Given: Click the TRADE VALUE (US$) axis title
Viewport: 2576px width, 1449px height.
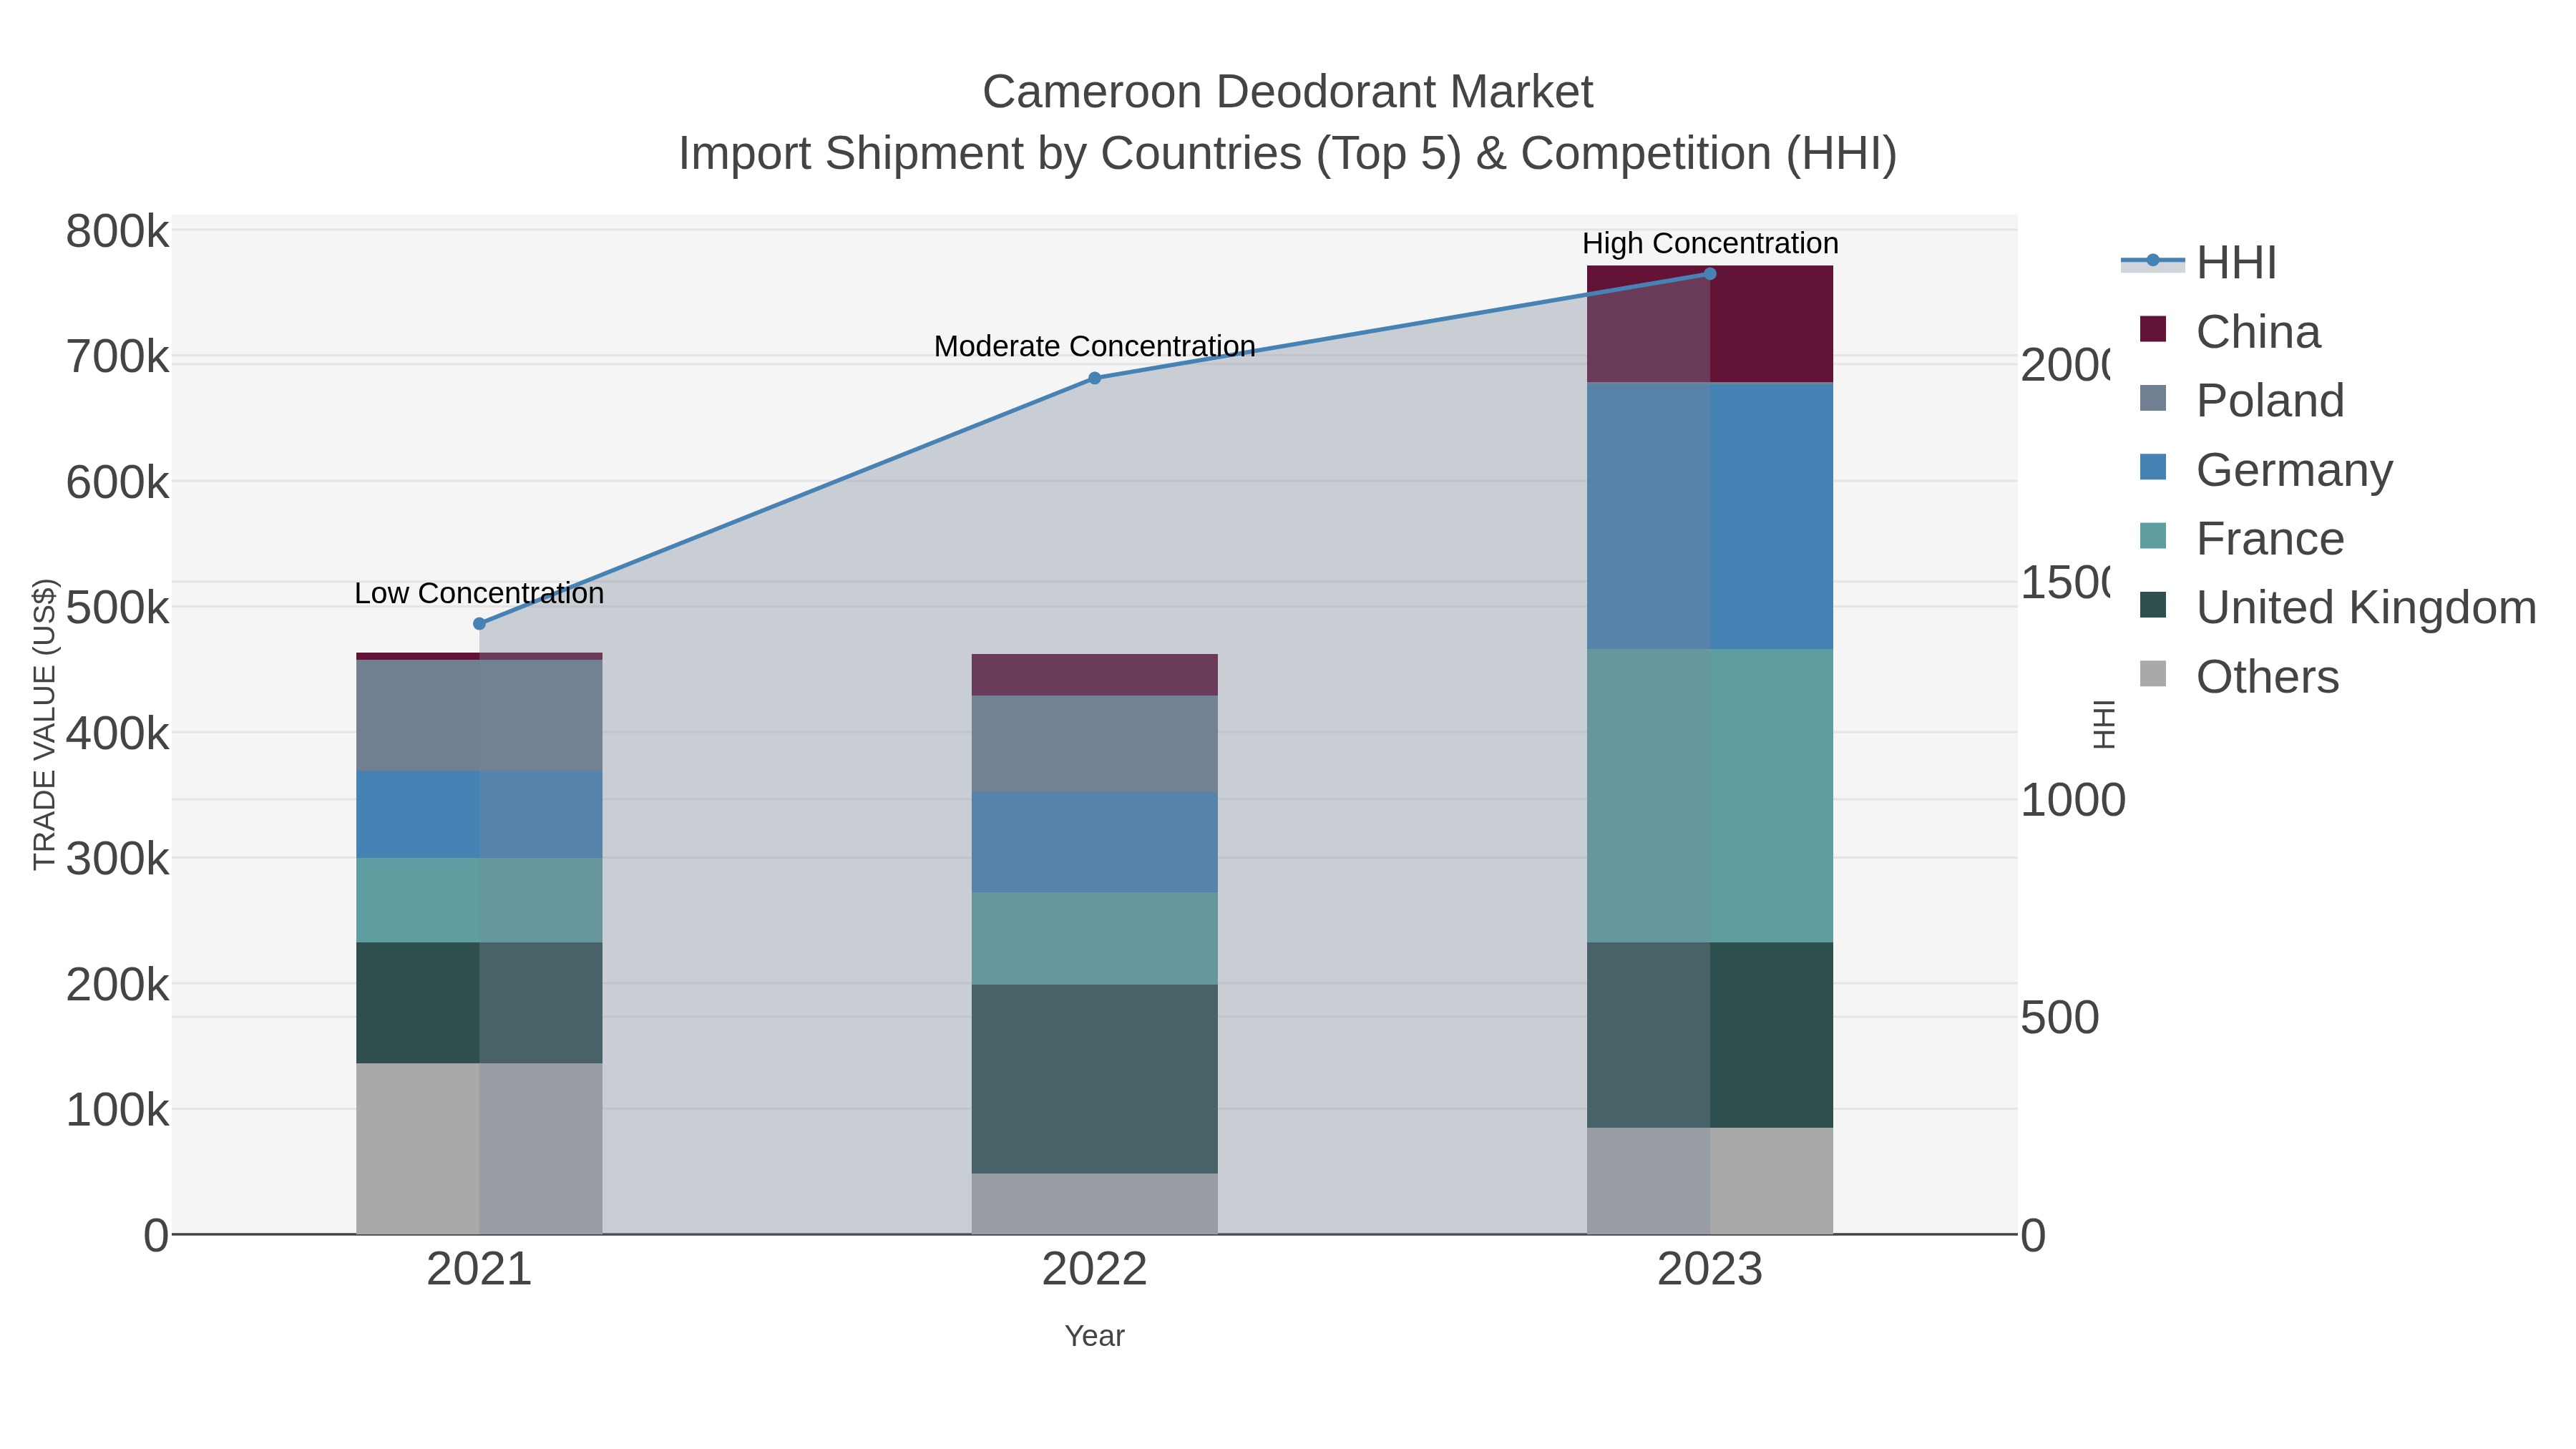Looking at the screenshot, I should [45, 724].
